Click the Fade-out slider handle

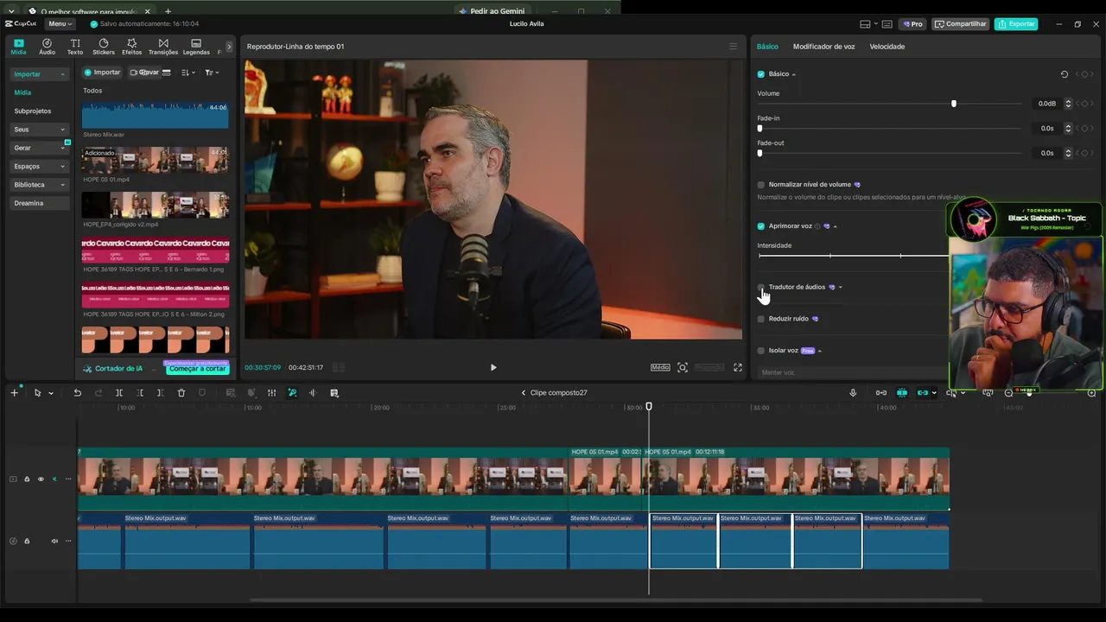click(x=760, y=153)
